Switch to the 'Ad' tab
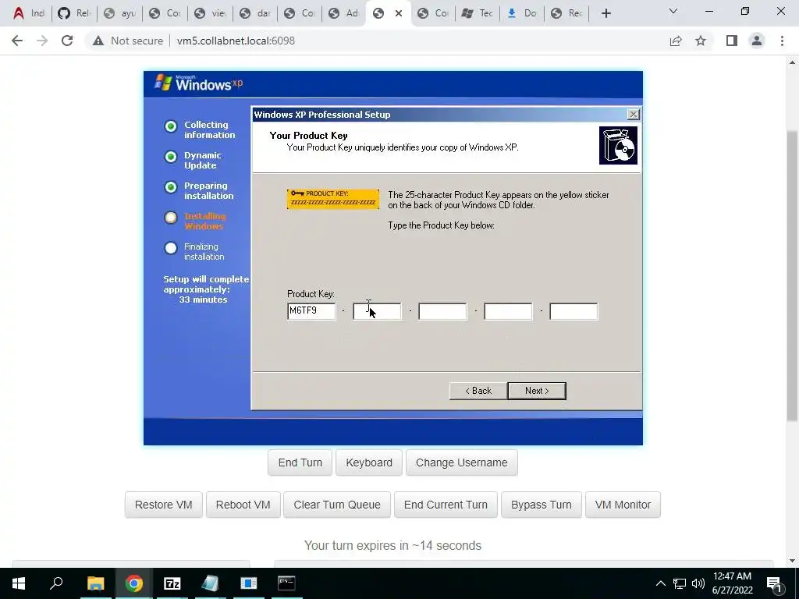Image resolution: width=799 pixels, height=599 pixels. coord(344,13)
